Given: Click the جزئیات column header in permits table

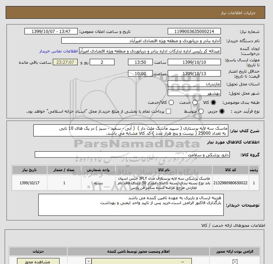Looking at the screenshot, I should point(38,252).
